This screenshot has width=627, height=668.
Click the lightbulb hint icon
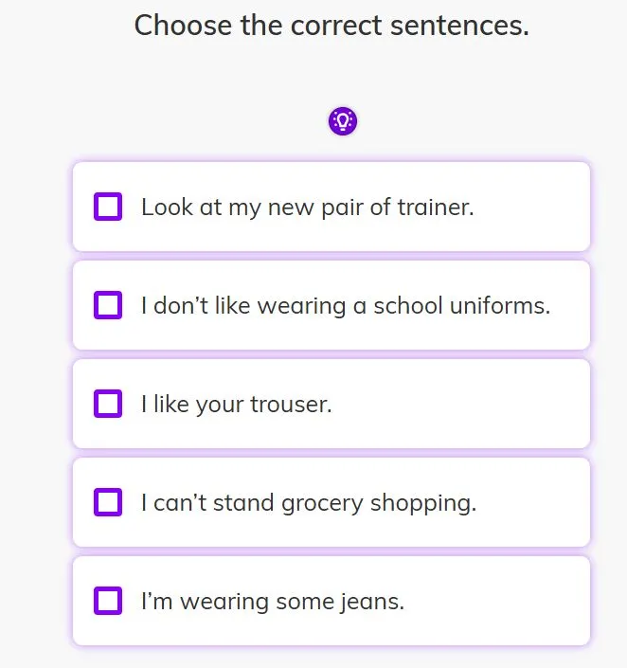pyautogui.click(x=343, y=121)
